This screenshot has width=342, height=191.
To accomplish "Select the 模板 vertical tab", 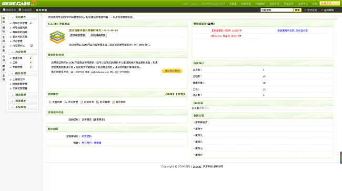I will coord(4,68).
